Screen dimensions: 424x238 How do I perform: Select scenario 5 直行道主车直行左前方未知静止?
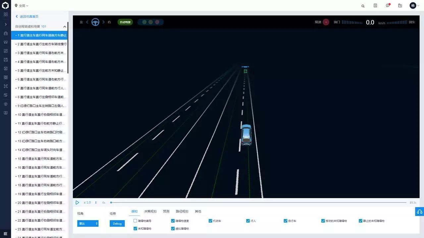click(x=39, y=70)
